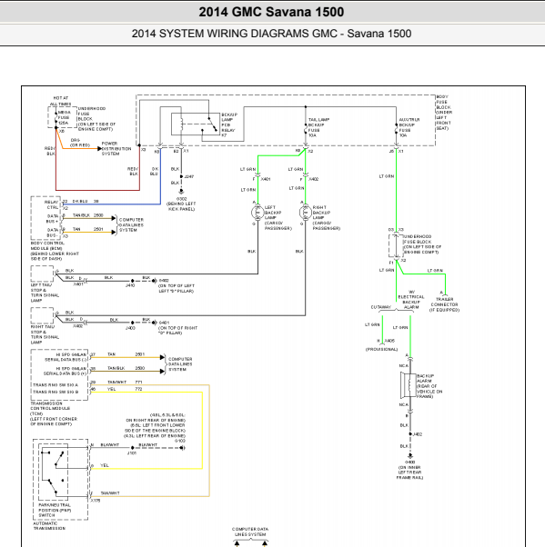Click the 'POWER DISTRIBUTION SYSTEM' label
This screenshot has width=545, height=547.
pyautogui.click(x=116, y=149)
